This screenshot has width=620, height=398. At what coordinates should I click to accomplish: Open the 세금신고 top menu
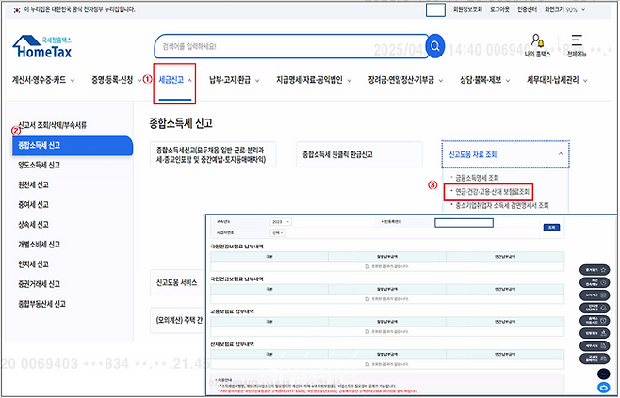click(x=174, y=80)
